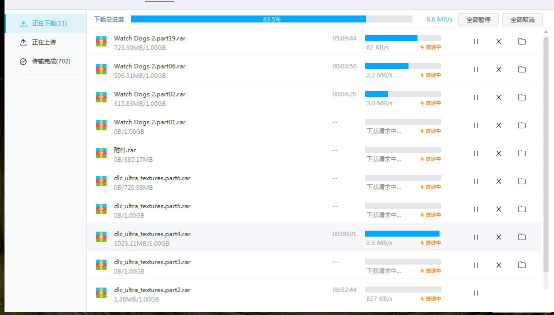554x315 pixels.
Task: Click 提速中 for dlc_ultra_textures.part4.rar
Action: click(x=430, y=243)
